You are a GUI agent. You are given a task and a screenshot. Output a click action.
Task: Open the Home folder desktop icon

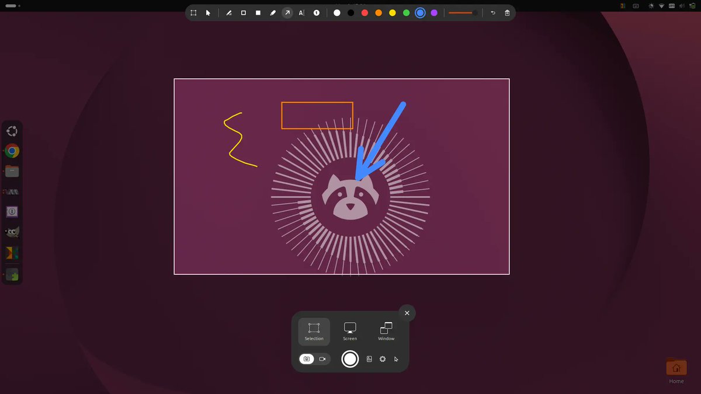click(x=676, y=371)
